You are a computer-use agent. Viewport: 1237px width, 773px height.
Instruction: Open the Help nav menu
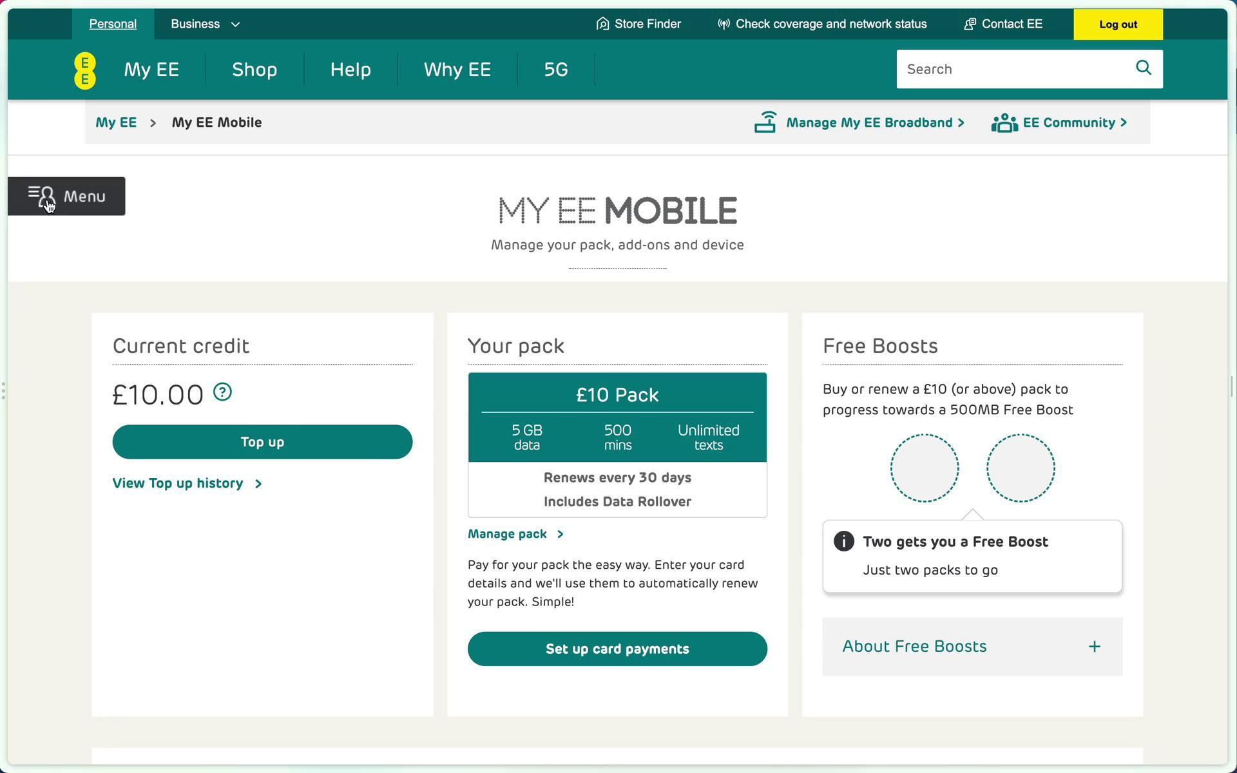point(350,70)
